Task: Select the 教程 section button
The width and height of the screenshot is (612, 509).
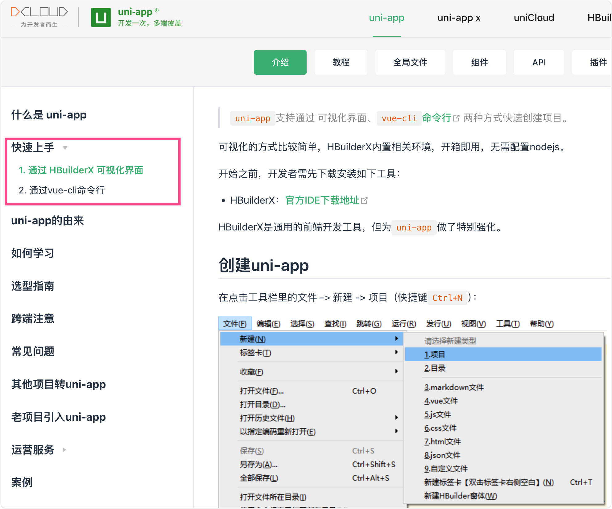Action: pyautogui.click(x=341, y=62)
